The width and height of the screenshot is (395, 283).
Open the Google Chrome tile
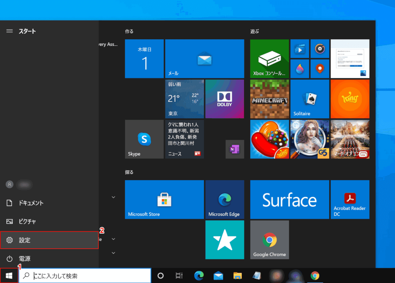269,240
